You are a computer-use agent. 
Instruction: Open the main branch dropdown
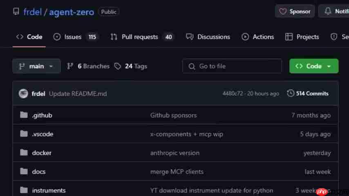pyautogui.click(x=36, y=66)
